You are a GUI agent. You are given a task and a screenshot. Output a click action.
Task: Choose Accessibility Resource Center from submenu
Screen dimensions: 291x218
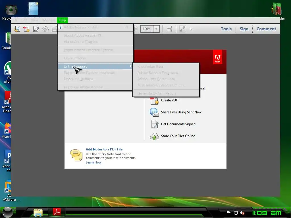(x=166, y=85)
